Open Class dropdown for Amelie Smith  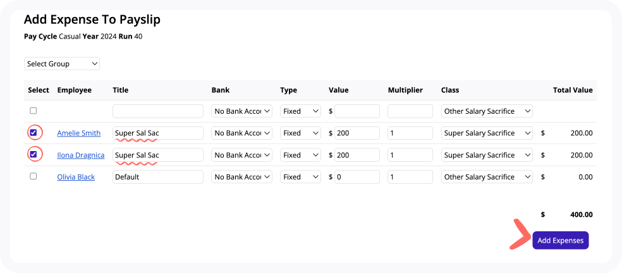487,133
